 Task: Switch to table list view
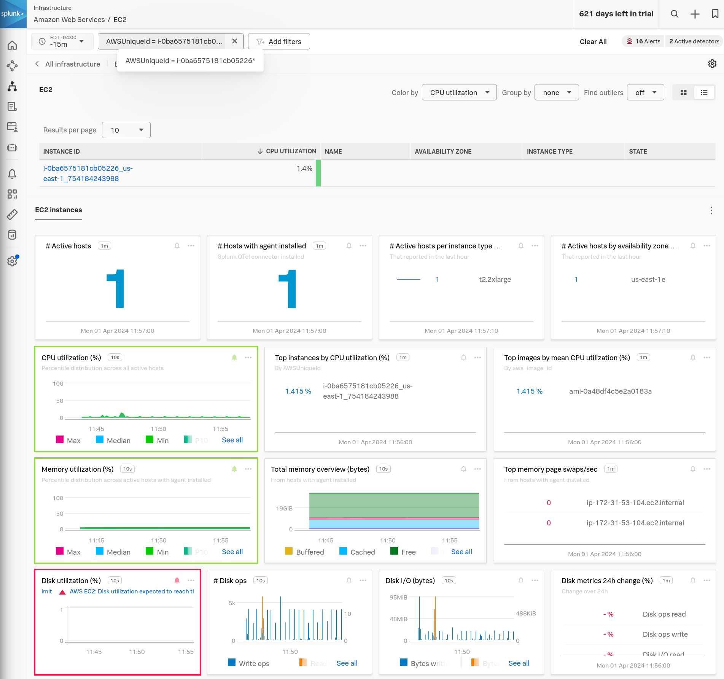click(x=704, y=92)
